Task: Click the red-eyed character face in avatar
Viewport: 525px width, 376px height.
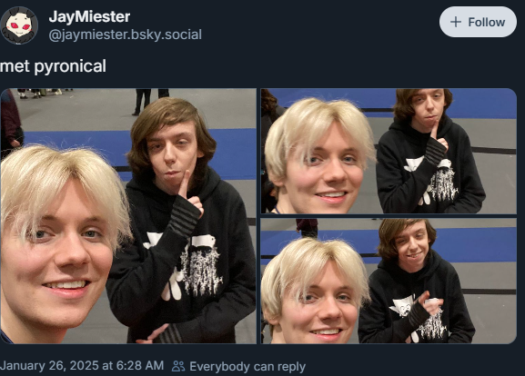Action: pyautogui.click(x=20, y=27)
